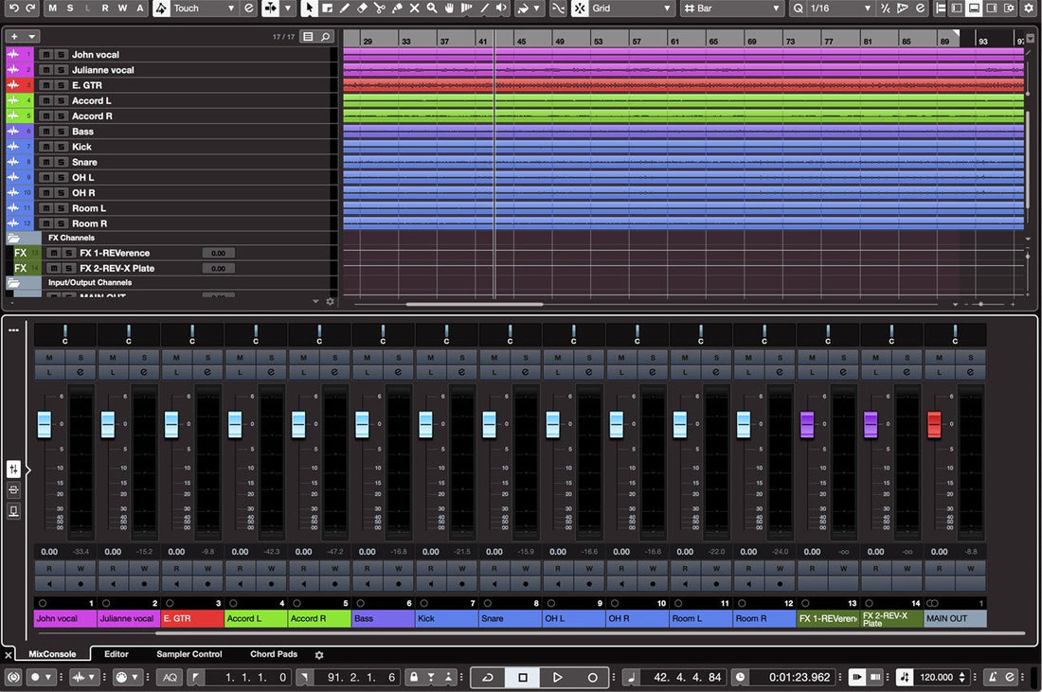This screenshot has width=1042, height=692.
Task: Select the Object Selection arrow tool
Action: pos(308,9)
